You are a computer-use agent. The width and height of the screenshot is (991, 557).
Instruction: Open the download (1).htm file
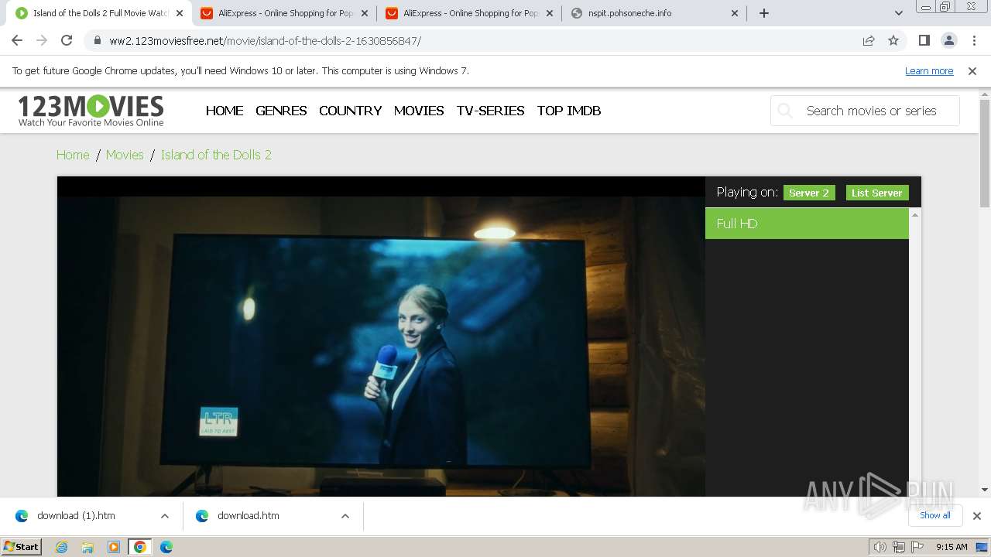(76, 515)
